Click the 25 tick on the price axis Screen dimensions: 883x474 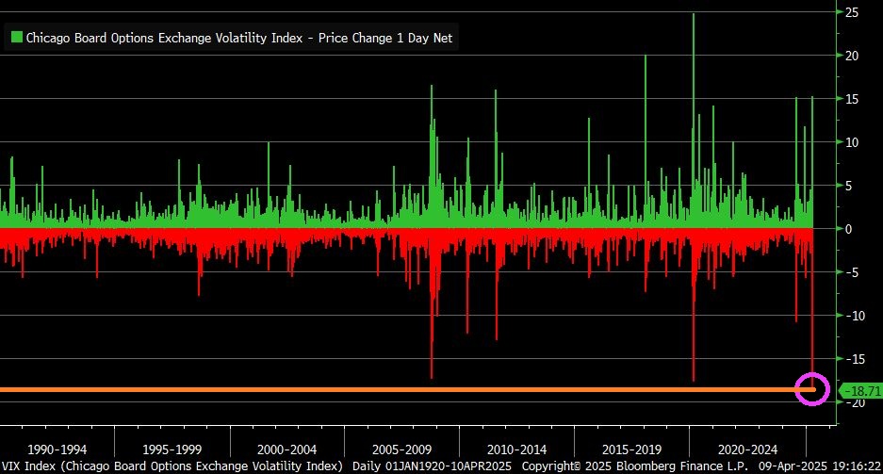coord(851,12)
